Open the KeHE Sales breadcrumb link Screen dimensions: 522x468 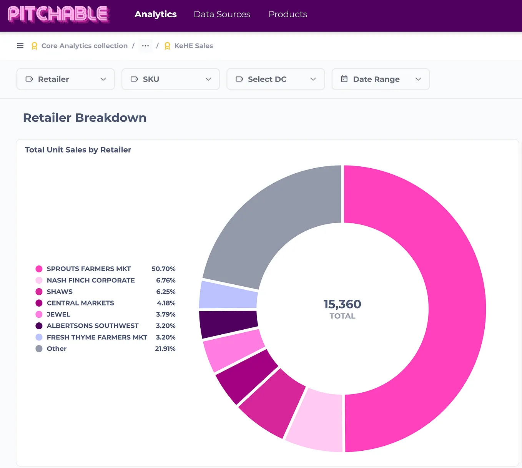pos(194,46)
